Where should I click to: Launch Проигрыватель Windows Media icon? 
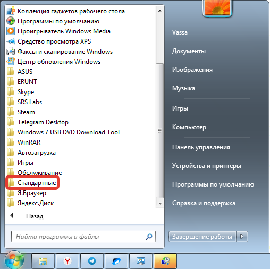click(11, 31)
